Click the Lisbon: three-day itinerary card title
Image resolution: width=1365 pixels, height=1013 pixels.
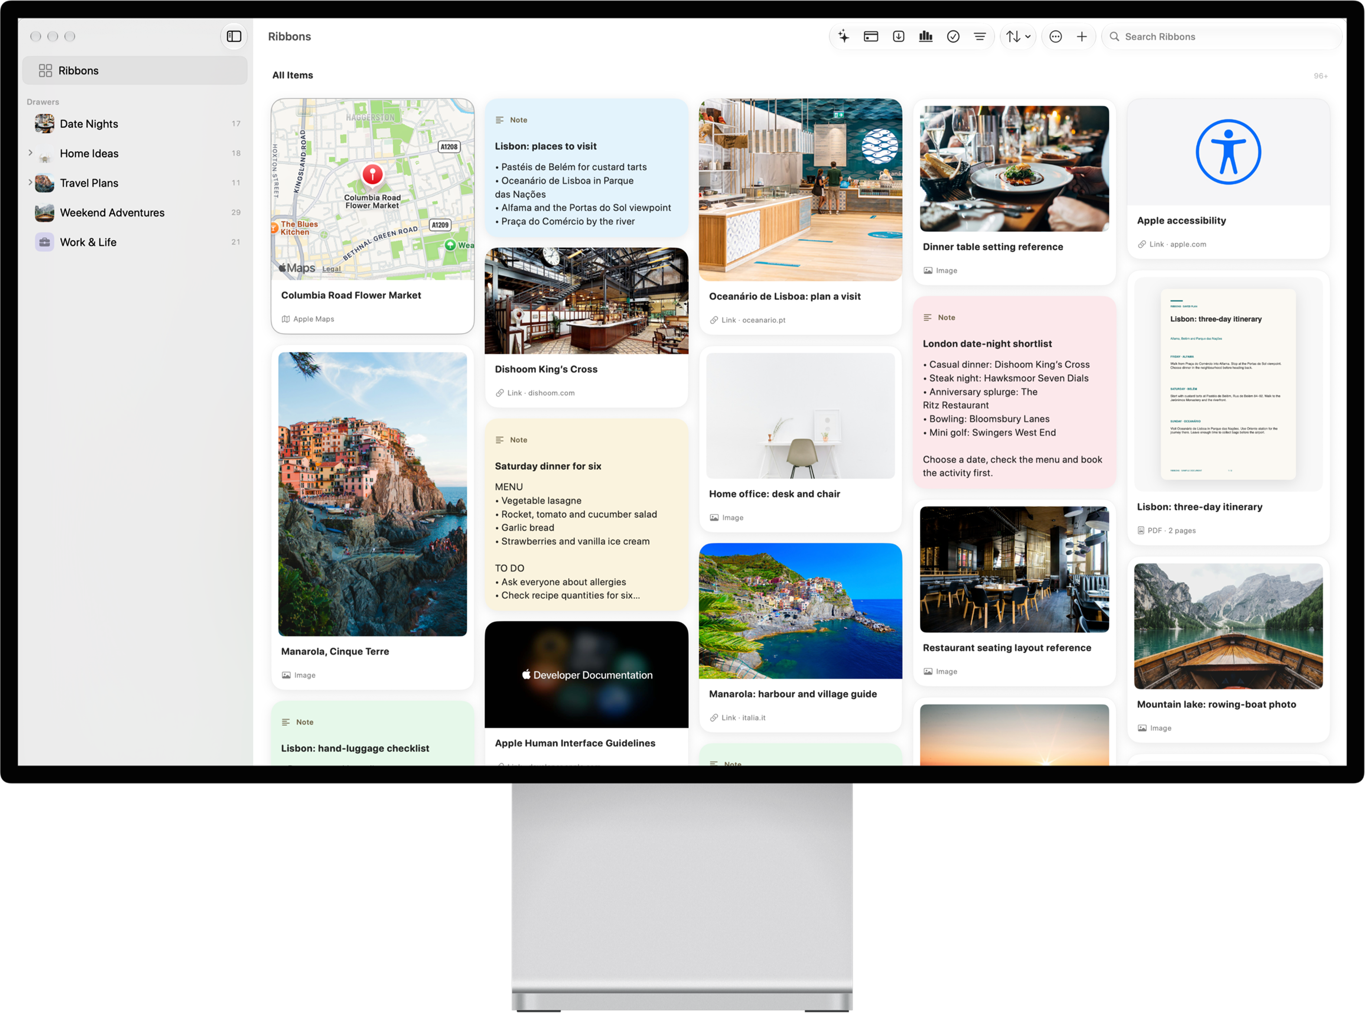(x=1199, y=507)
